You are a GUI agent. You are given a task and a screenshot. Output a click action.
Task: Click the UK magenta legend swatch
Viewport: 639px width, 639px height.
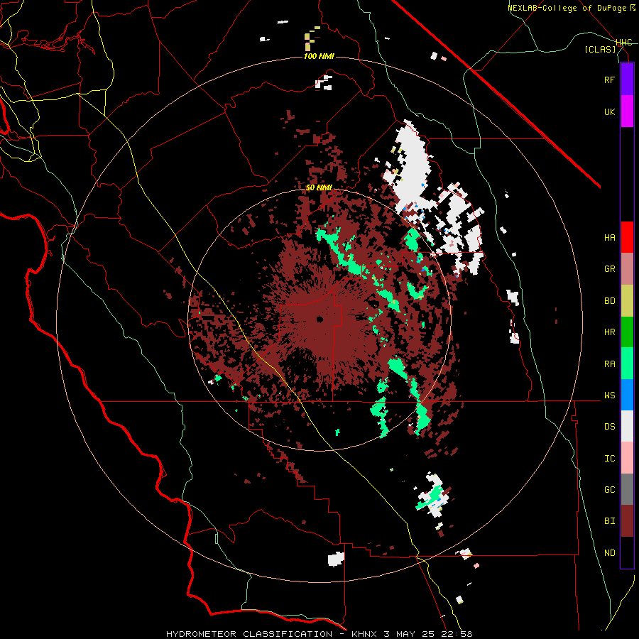coord(627,111)
